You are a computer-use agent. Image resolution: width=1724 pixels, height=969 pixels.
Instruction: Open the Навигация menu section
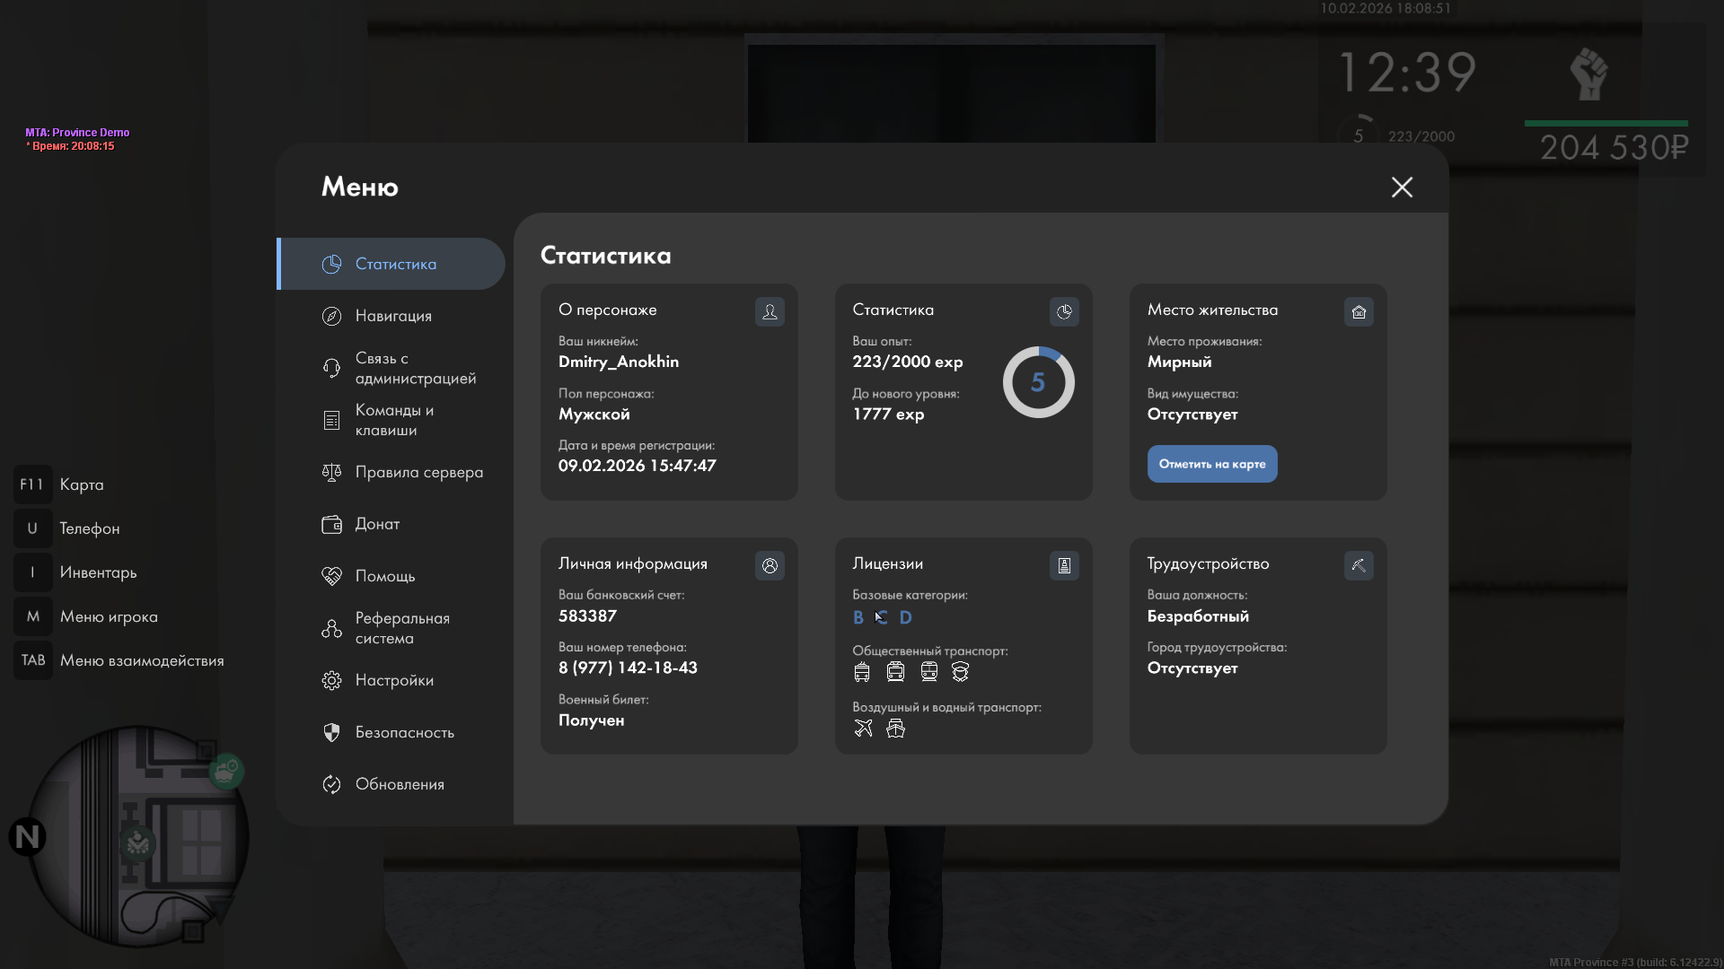[392, 316]
